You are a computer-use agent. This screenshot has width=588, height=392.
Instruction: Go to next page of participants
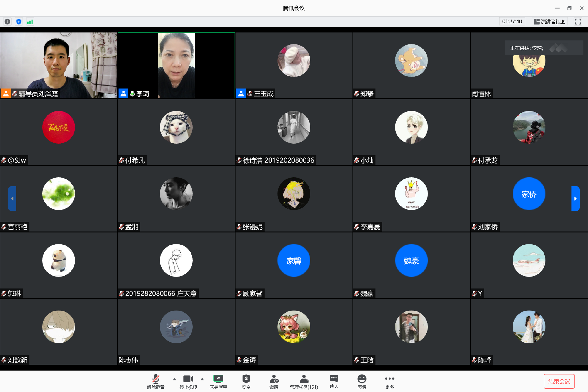point(575,198)
